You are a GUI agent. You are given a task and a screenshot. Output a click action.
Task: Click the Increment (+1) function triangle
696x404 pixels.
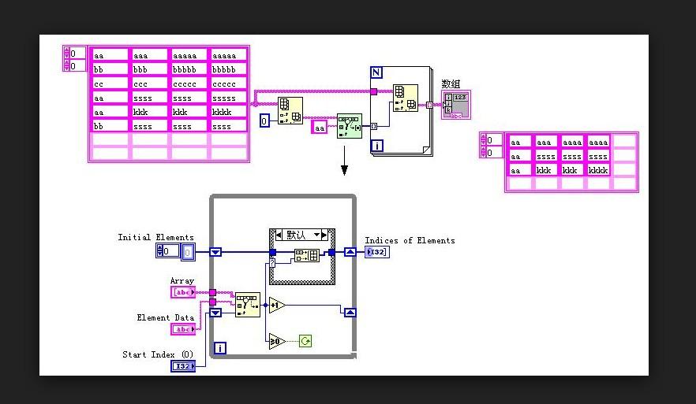(x=276, y=305)
